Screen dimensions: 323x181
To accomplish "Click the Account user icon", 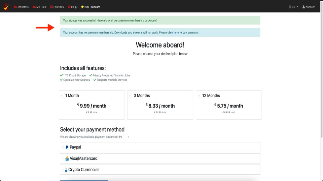I will (x=303, y=7).
